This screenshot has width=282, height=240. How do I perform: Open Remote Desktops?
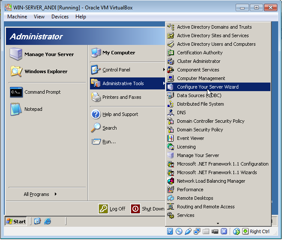point(218,198)
